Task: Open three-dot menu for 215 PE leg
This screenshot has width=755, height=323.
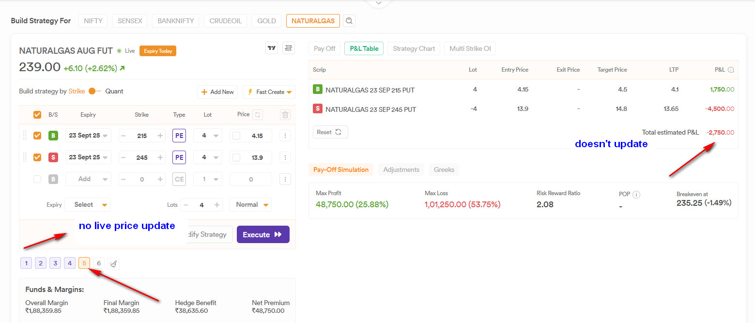Action: click(x=285, y=136)
